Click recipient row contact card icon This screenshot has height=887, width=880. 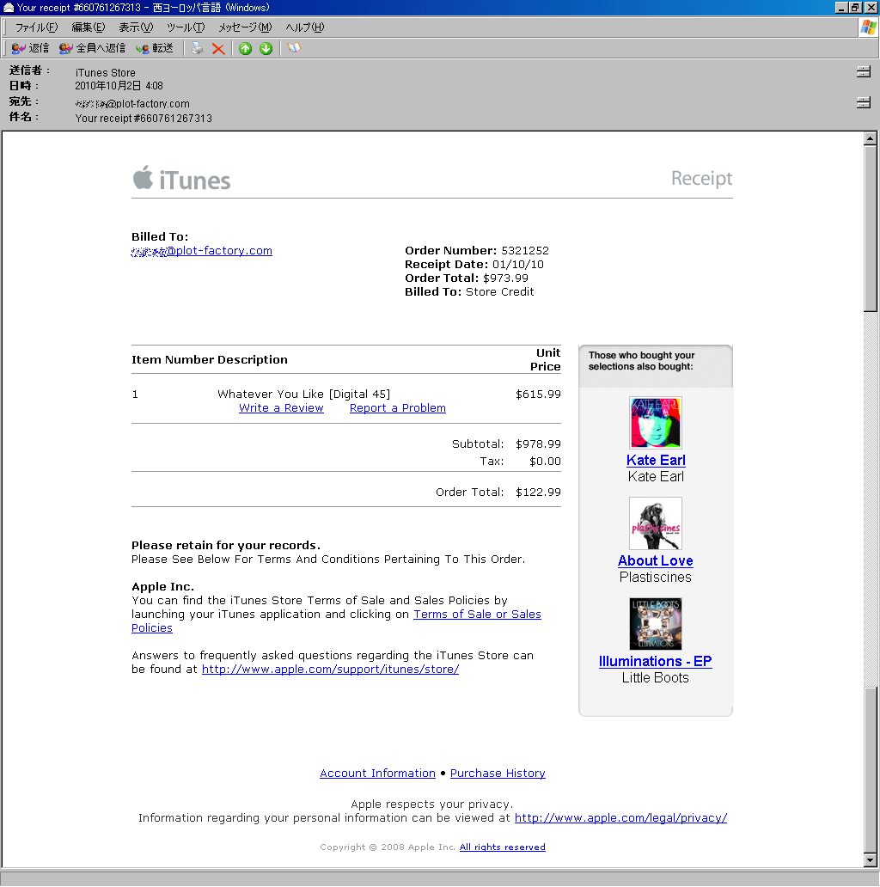[863, 102]
